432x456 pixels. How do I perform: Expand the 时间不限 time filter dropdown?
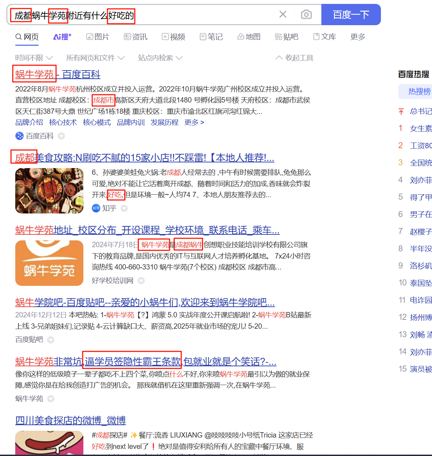[34, 58]
